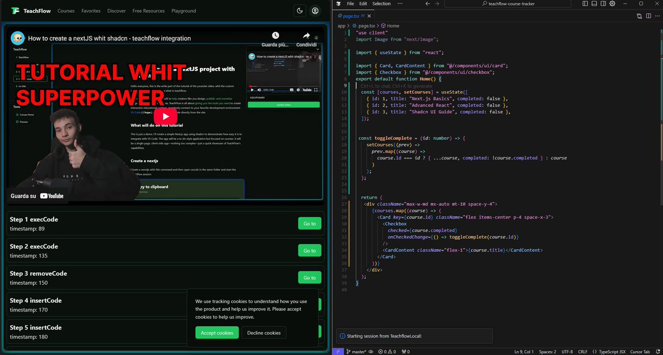Open errors and warnings counter
663x355 pixels.
coord(387,351)
